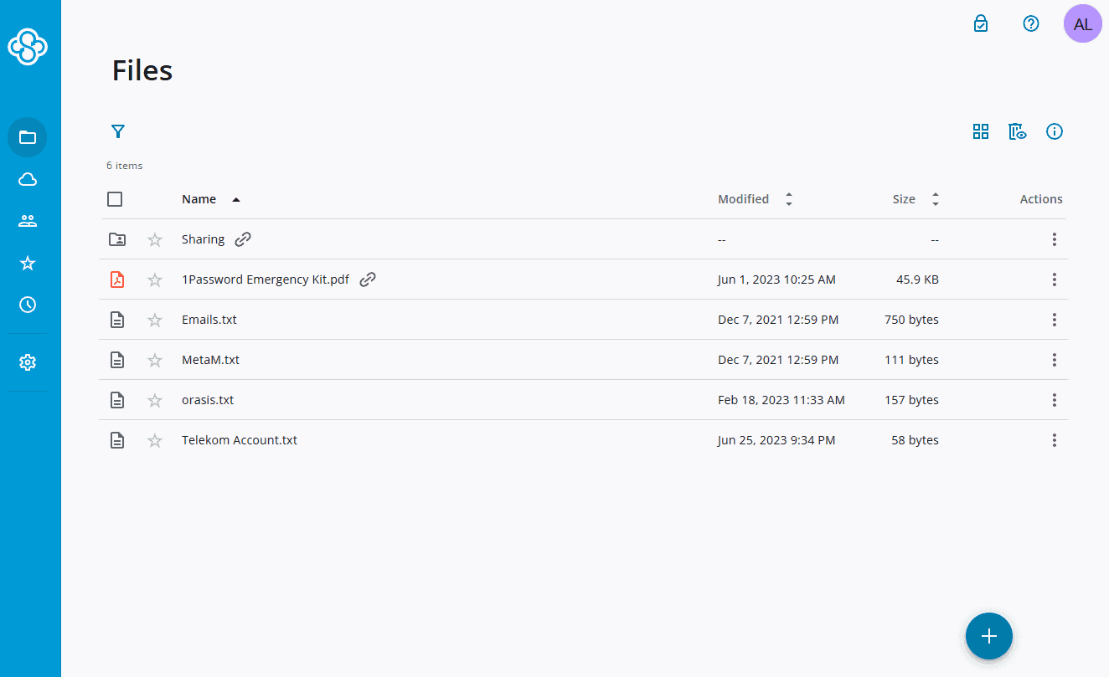Tick the select-all checkbox in header
Screen dimensions: 1109x677
(115, 199)
